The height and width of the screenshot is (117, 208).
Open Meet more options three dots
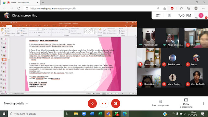[203, 103]
